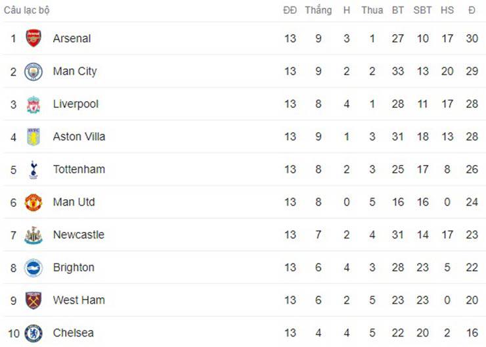Image resolution: width=486 pixels, height=347 pixels.
Task: Click the Newcastle club crest
Action: click(x=33, y=235)
